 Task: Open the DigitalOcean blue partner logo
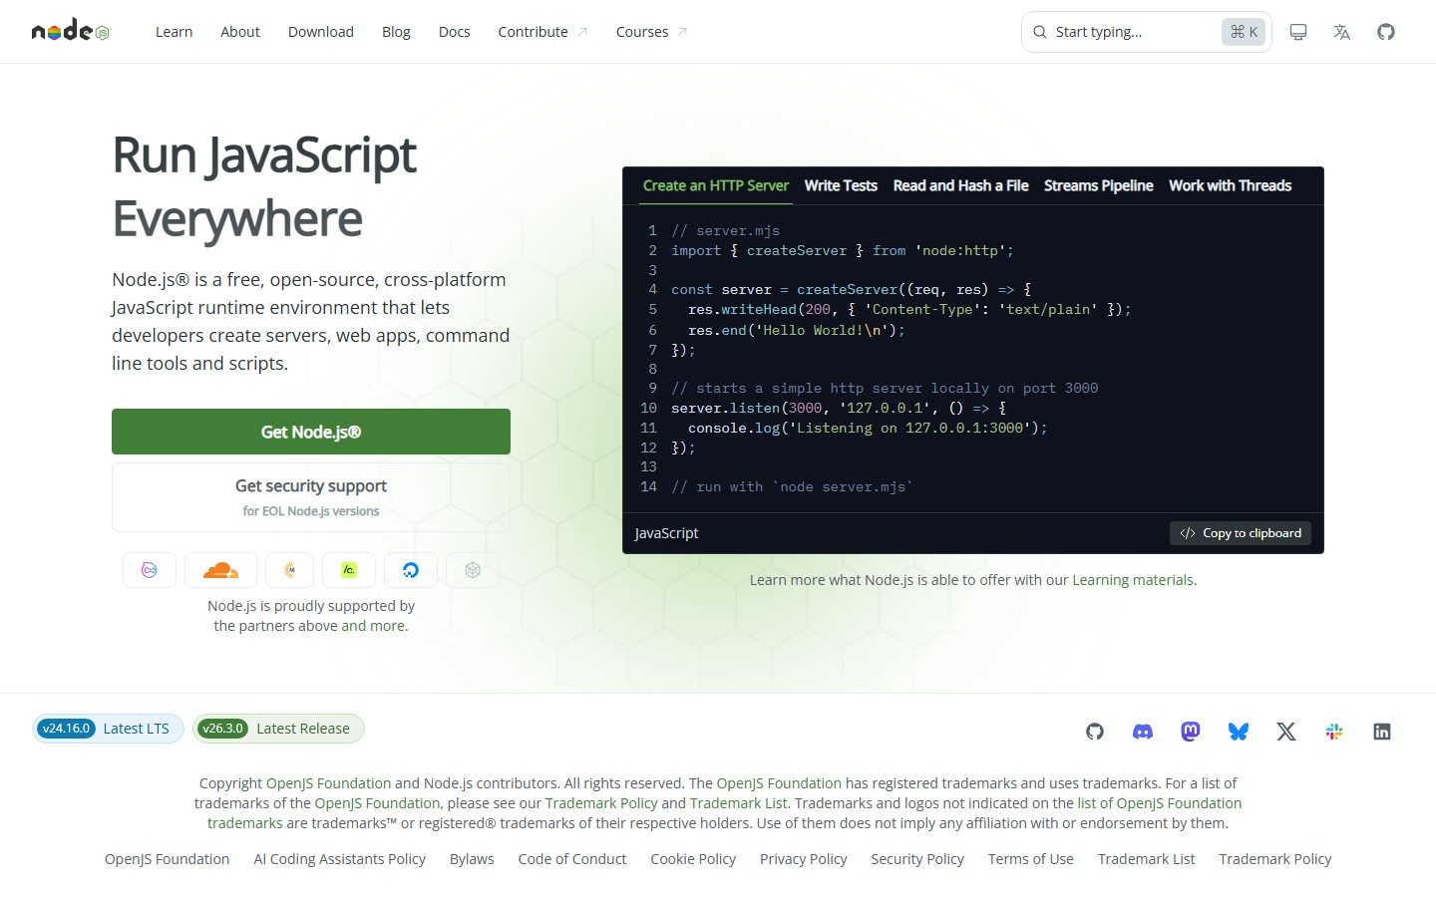click(x=411, y=570)
